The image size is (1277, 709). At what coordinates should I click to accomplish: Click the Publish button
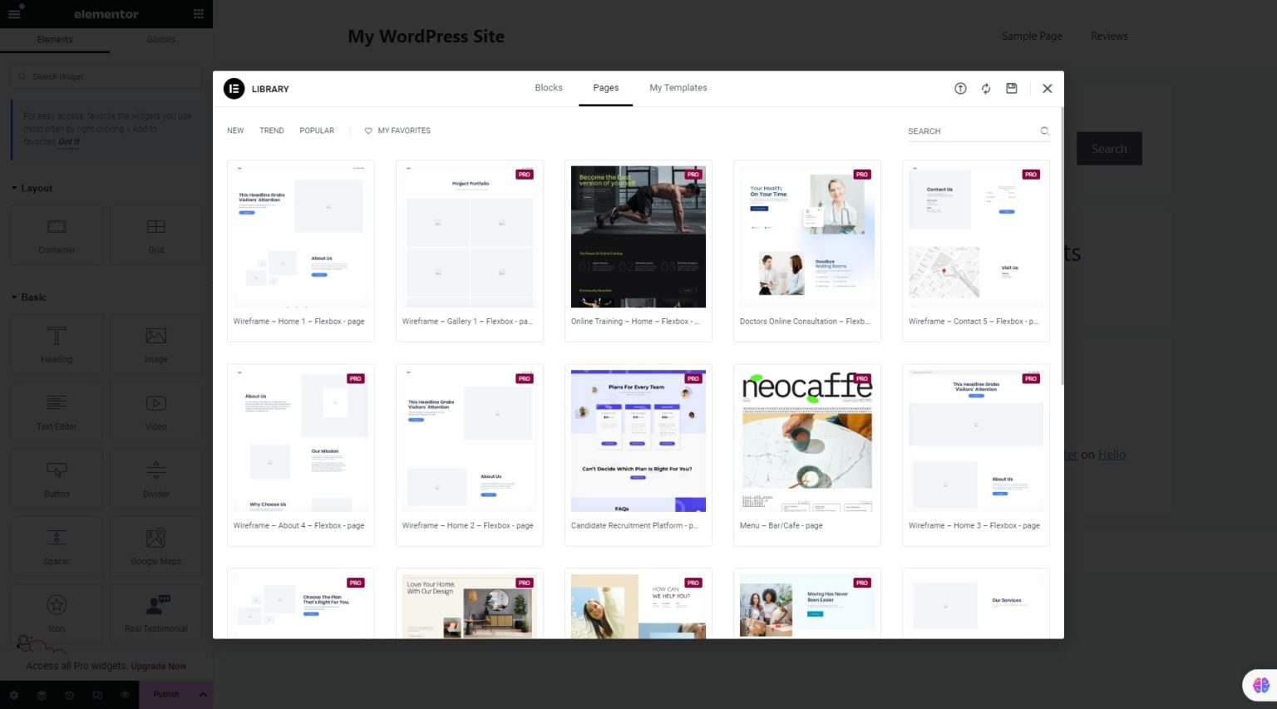tap(165, 694)
